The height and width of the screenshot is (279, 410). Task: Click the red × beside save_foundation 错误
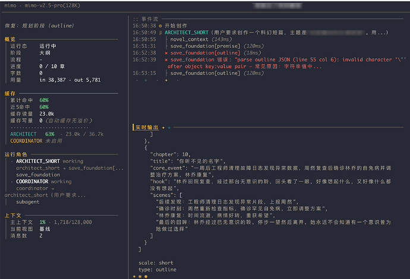pos(166,60)
